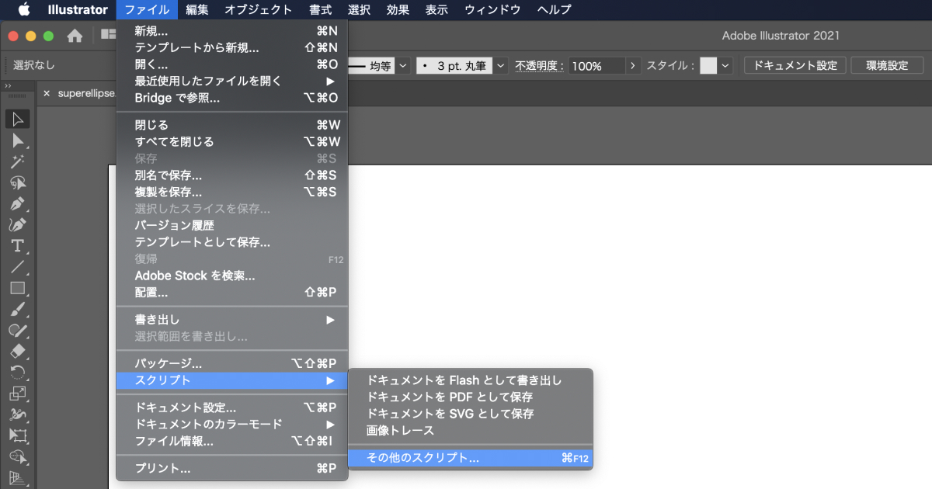932x489 pixels.
Task: Open the 均等 stroke profile dropdown
Action: click(403, 66)
